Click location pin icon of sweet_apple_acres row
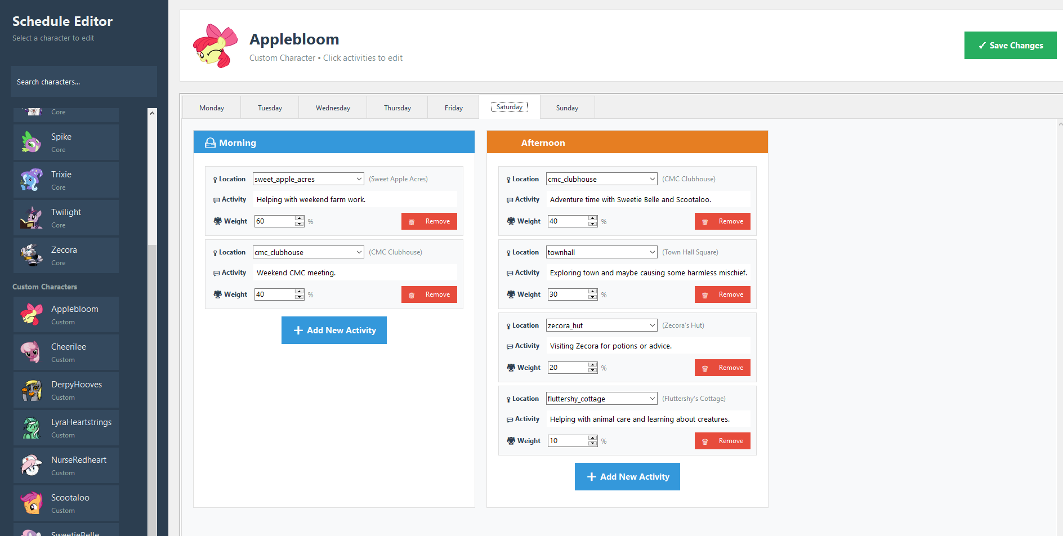 (x=215, y=180)
